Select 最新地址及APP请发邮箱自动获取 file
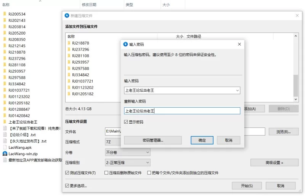The height and width of the screenshot is (196, 305). point(32,160)
